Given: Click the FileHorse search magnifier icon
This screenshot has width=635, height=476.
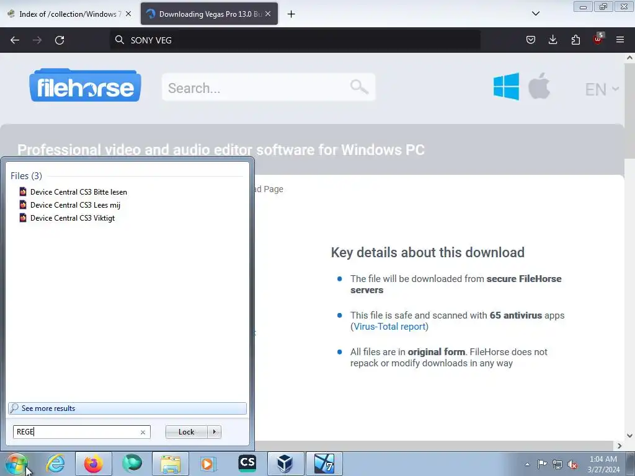Looking at the screenshot, I should pyautogui.click(x=359, y=87).
